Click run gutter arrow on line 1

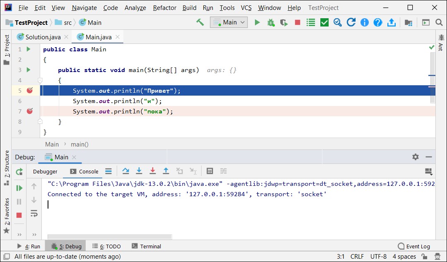[x=28, y=49]
